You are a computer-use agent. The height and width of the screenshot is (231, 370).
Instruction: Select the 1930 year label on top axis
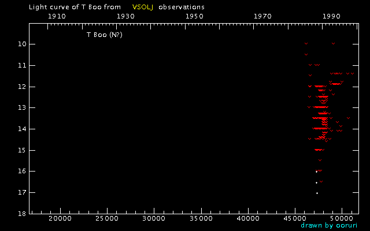click(x=125, y=16)
